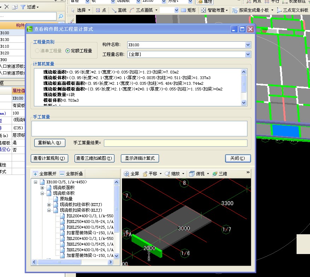Expand the 现浇板面积 node
The width and height of the screenshot is (310, 277).
pyautogui.click(x=42, y=188)
